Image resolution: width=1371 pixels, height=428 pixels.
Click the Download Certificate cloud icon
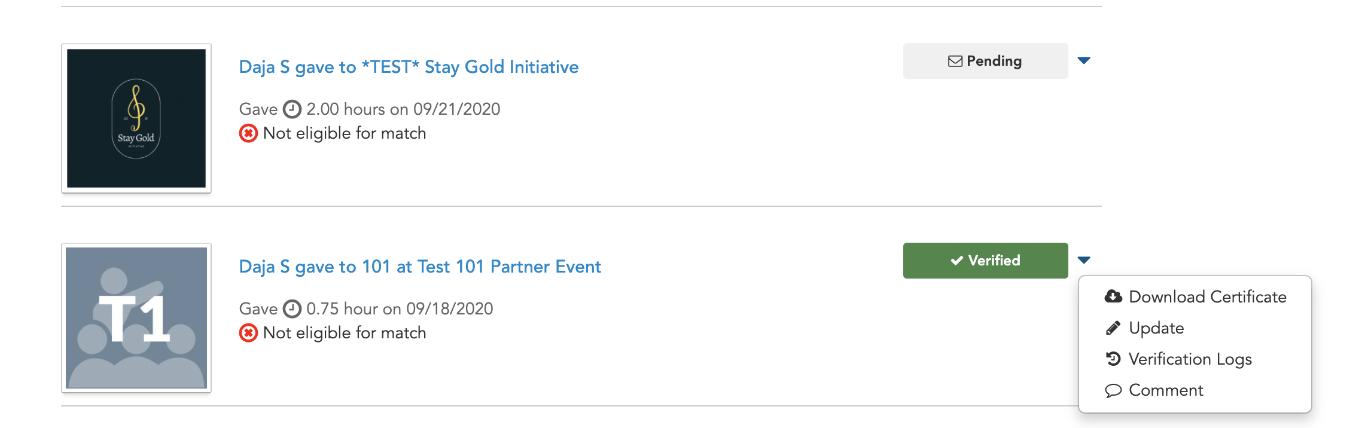1113,296
